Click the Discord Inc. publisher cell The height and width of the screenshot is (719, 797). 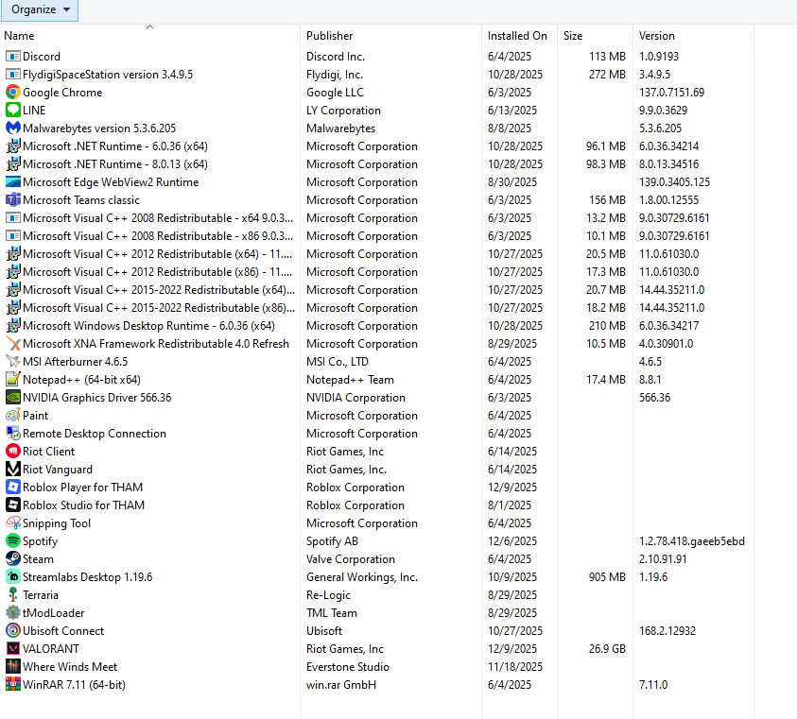pos(336,57)
